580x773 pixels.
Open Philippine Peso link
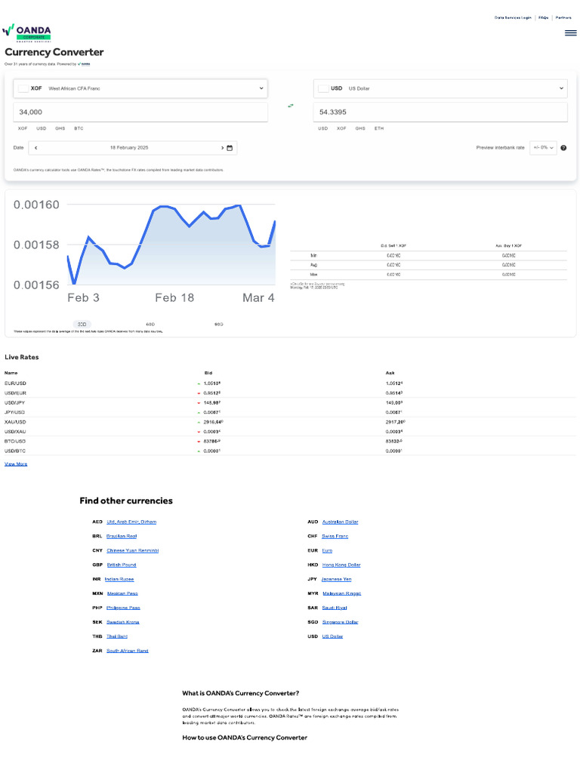click(123, 608)
